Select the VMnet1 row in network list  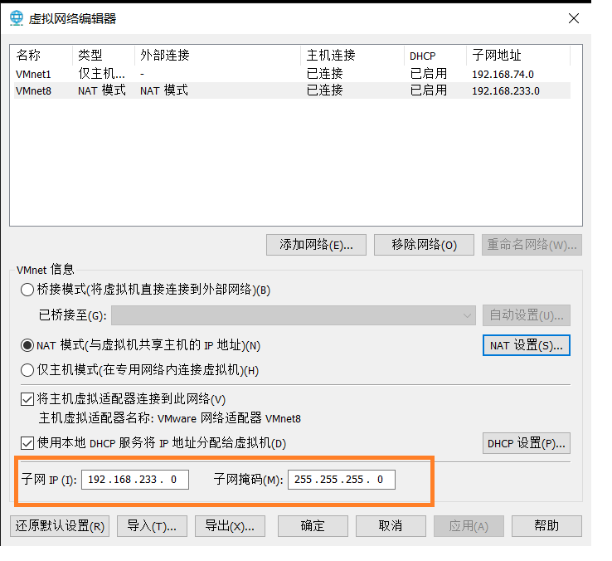(x=292, y=74)
